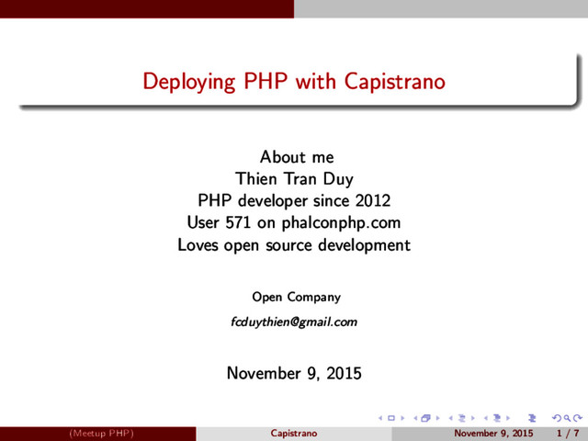Click the line PHP developer since 2012
This screenshot has height=441, width=588.
pos(294,201)
